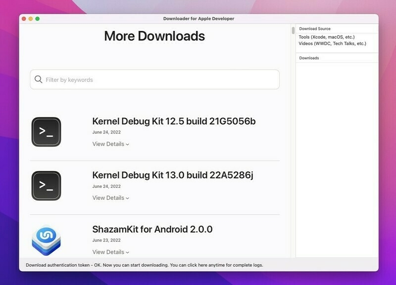Expand View Details for Kernel Debug Kit 13.0

tap(110, 198)
